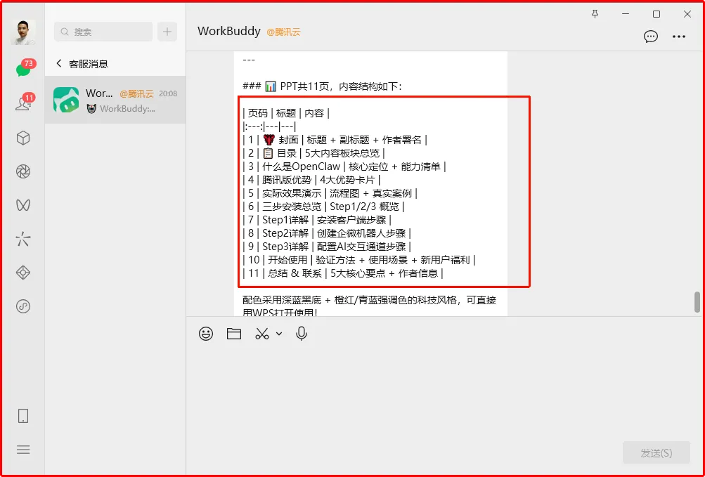
Task: Click the 20:08 timestamp in conversation list
Action: [x=168, y=93]
